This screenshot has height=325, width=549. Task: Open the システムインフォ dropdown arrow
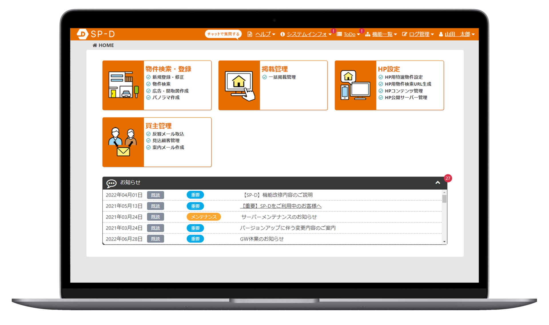tap(330, 35)
